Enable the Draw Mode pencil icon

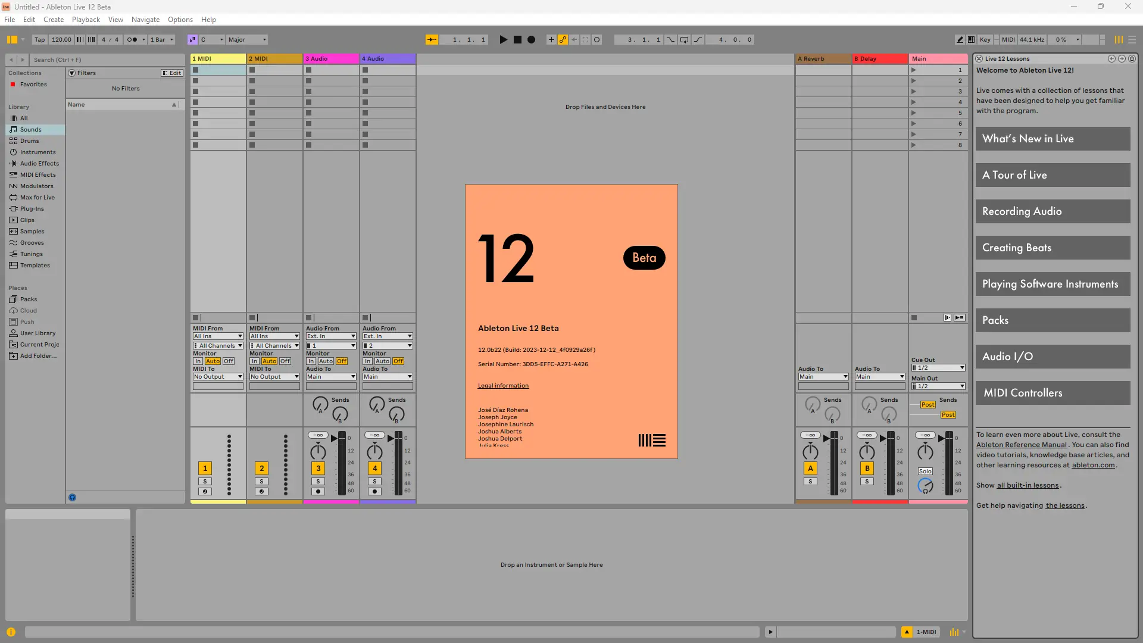pyautogui.click(x=960, y=40)
